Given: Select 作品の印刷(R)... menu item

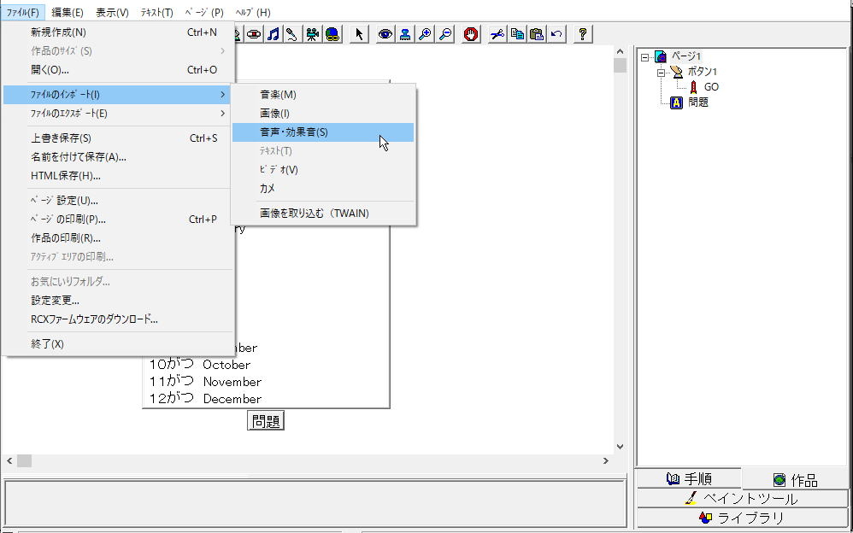Looking at the screenshot, I should click(x=119, y=238).
